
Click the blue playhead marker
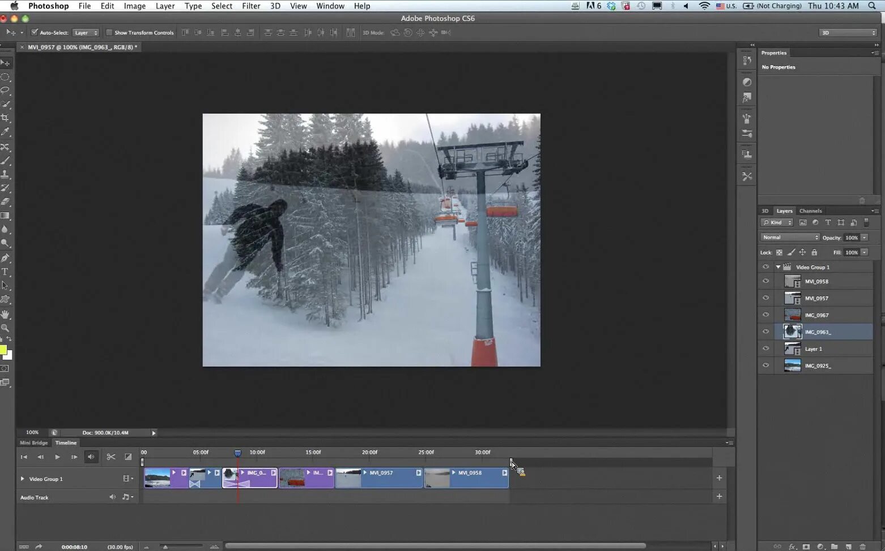(237, 453)
